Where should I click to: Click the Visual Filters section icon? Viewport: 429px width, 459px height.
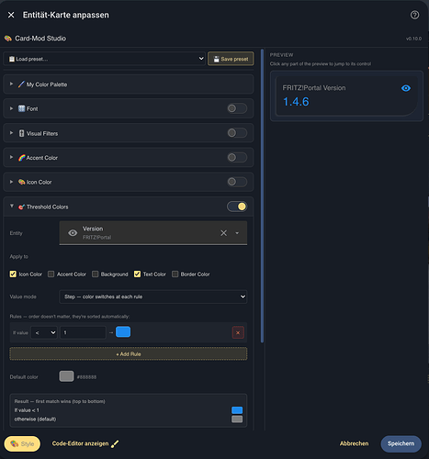[x=21, y=133]
